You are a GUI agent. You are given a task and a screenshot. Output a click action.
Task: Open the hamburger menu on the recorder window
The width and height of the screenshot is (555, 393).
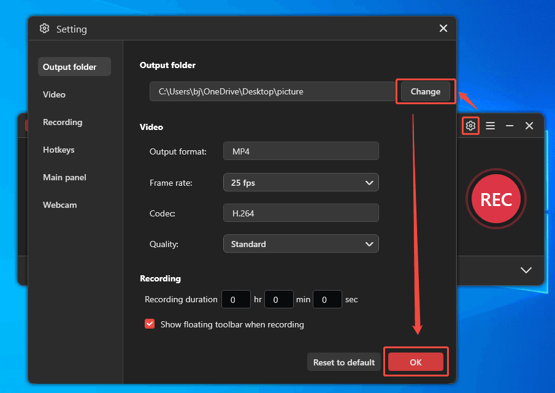490,126
